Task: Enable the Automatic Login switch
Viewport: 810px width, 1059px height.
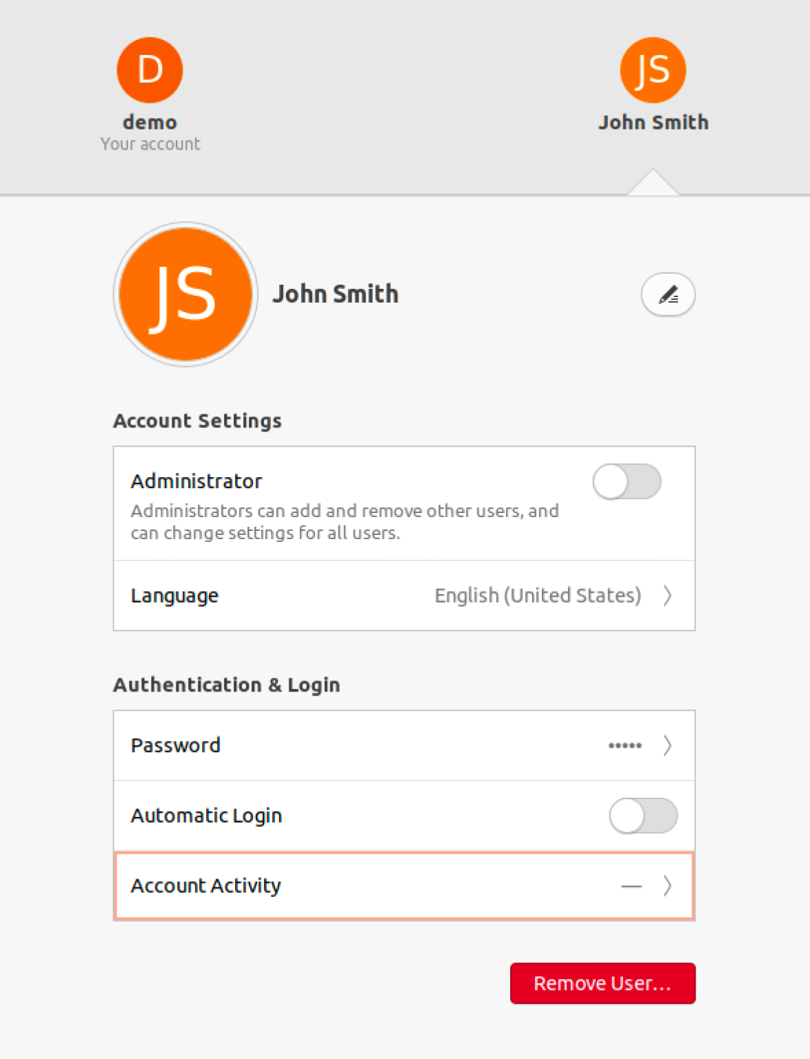Action: tap(643, 816)
